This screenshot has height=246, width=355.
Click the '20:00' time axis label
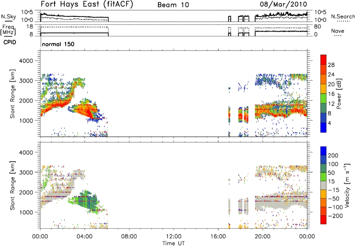[262, 237]
